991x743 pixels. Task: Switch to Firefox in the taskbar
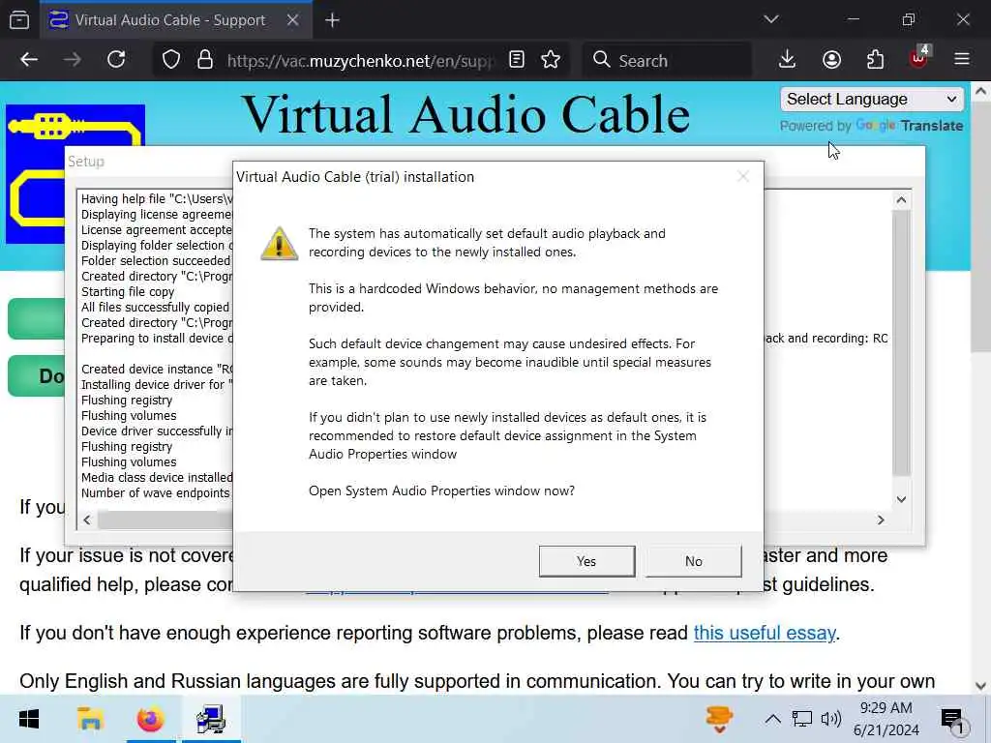tap(150, 719)
